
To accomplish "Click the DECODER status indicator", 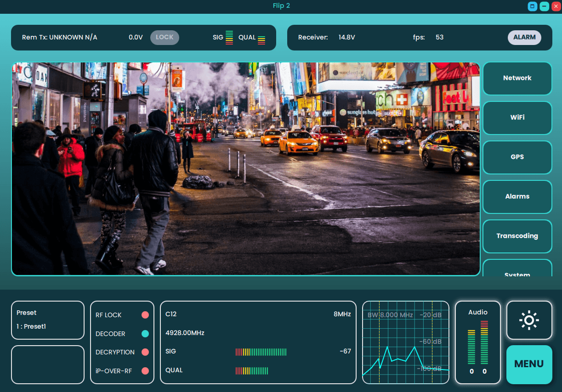I will (145, 334).
